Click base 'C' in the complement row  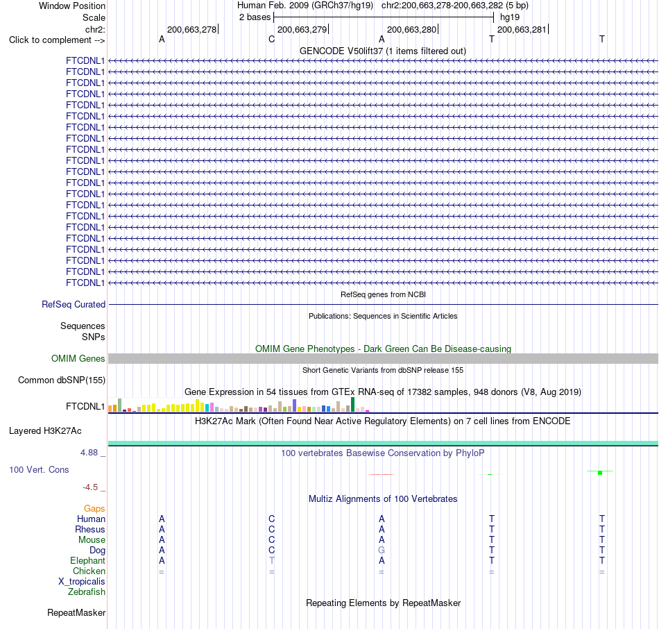coord(271,39)
